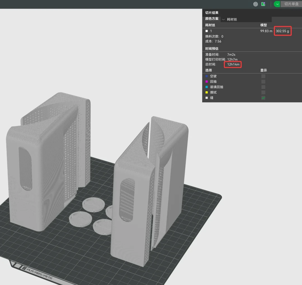Click the 模型打印时间 value 12h7m
302x285 pixels.
(232, 59)
